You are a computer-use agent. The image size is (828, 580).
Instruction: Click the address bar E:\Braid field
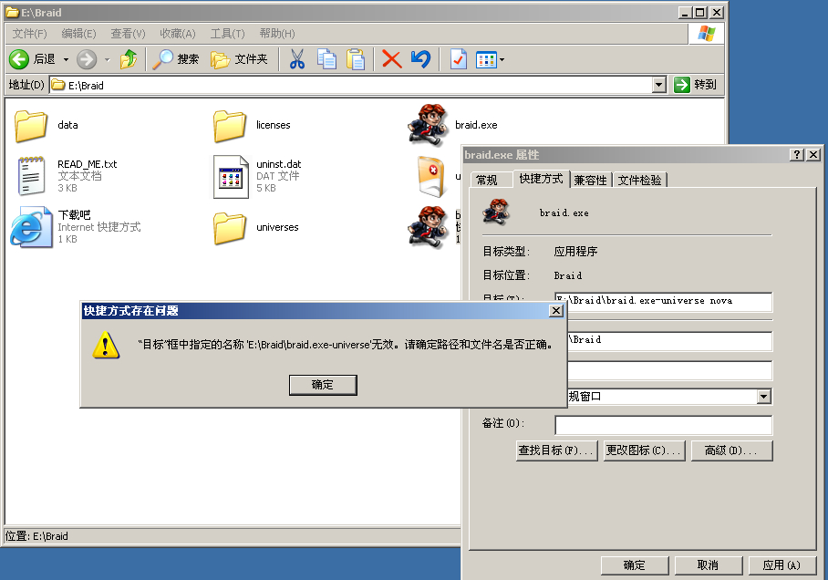351,85
